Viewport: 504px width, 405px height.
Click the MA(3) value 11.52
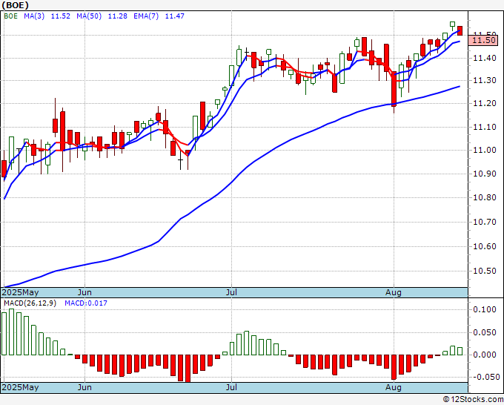tap(61, 16)
